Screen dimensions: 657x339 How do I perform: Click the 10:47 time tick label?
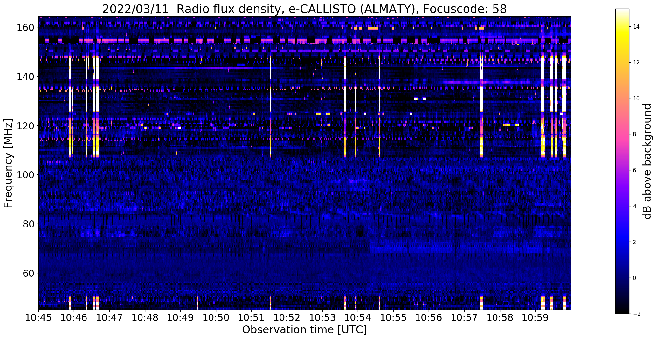pyautogui.click(x=109, y=318)
